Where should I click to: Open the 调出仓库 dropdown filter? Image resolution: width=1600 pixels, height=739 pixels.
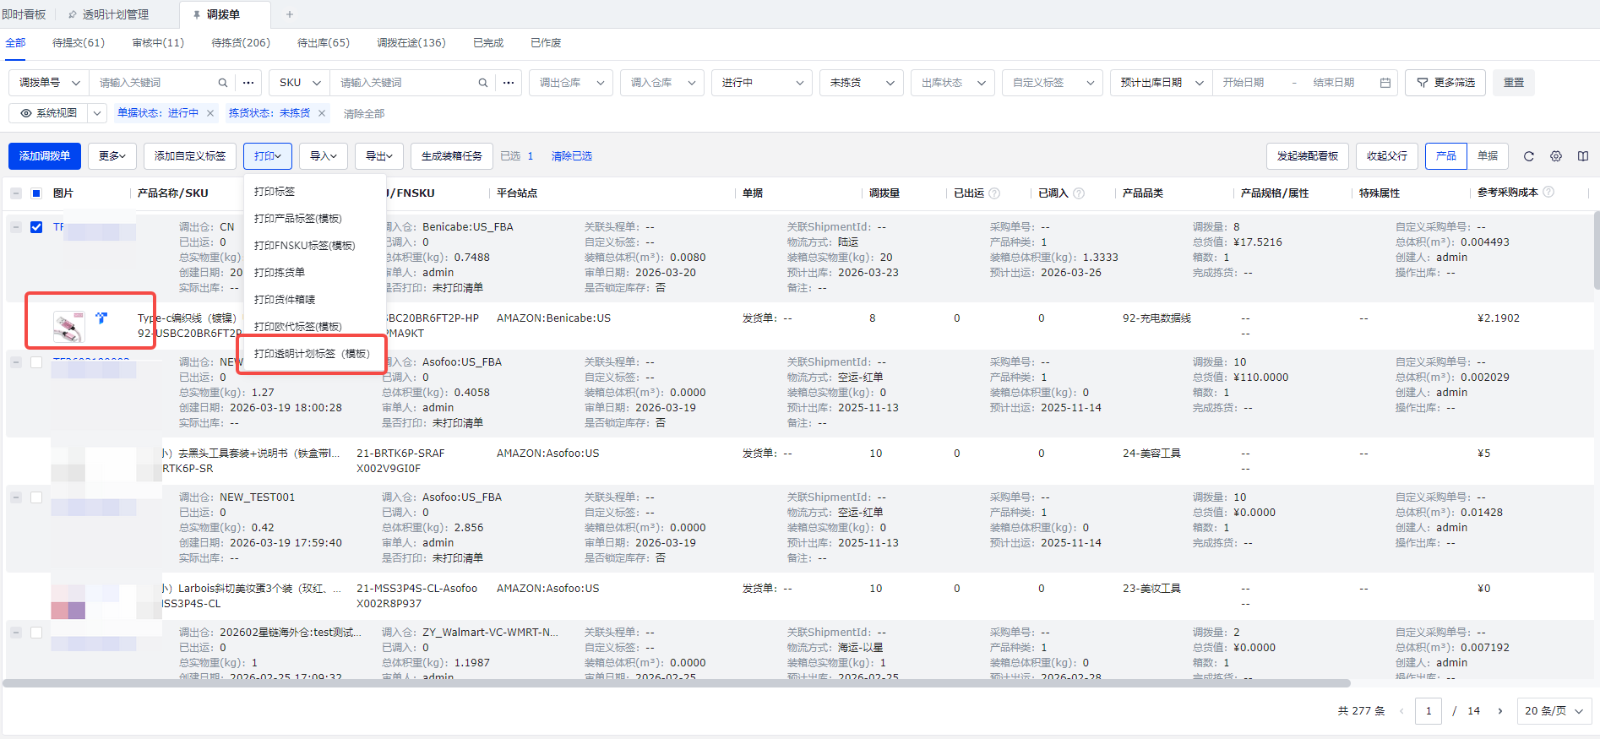[x=571, y=83]
